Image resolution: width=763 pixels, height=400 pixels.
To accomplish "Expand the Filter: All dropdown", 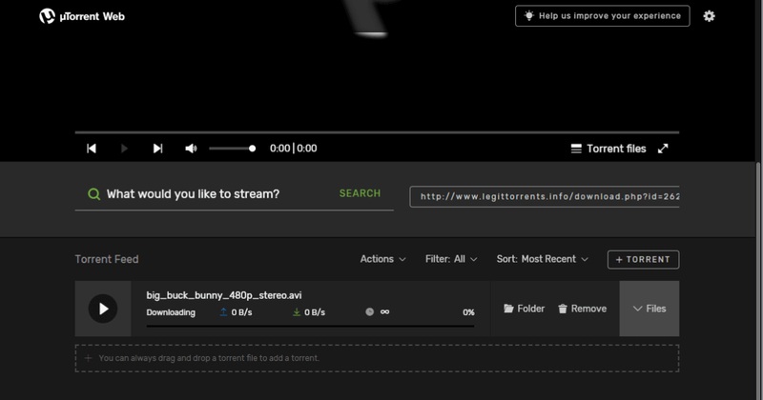I will (452, 259).
